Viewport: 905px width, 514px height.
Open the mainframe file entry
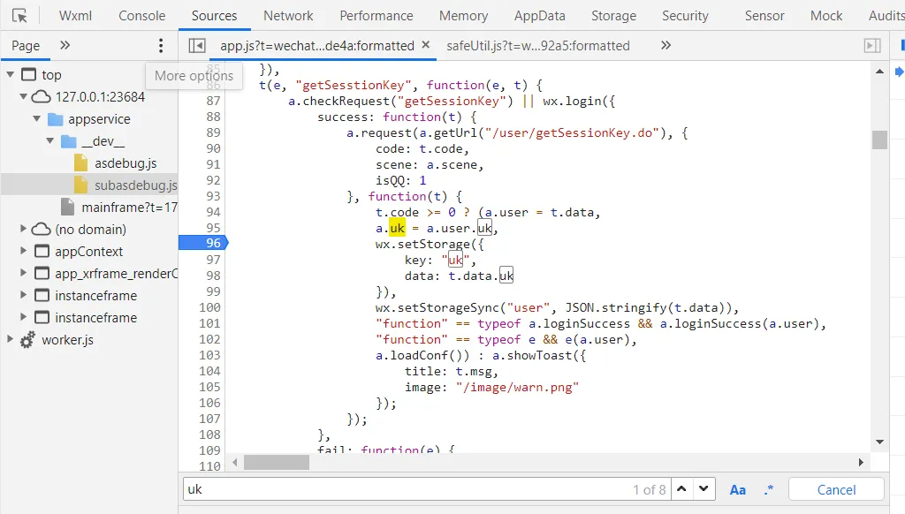[x=129, y=207]
